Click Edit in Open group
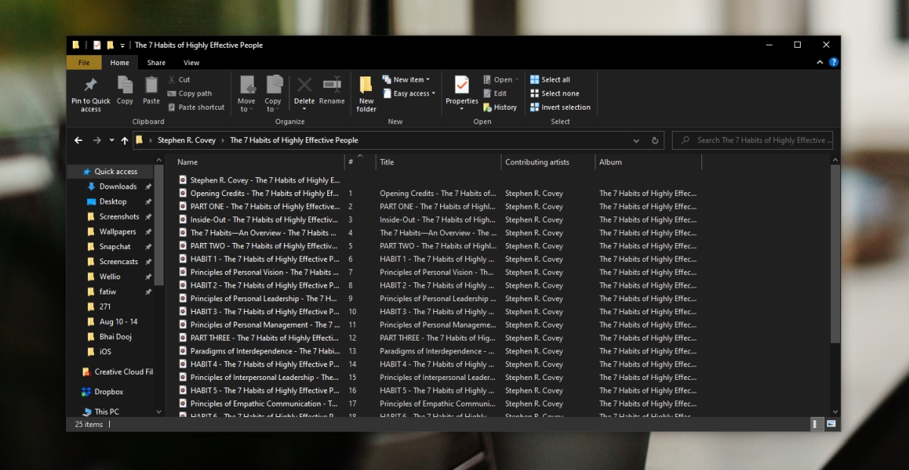Viewport: 909px width, 470px height. click(495, 94)
